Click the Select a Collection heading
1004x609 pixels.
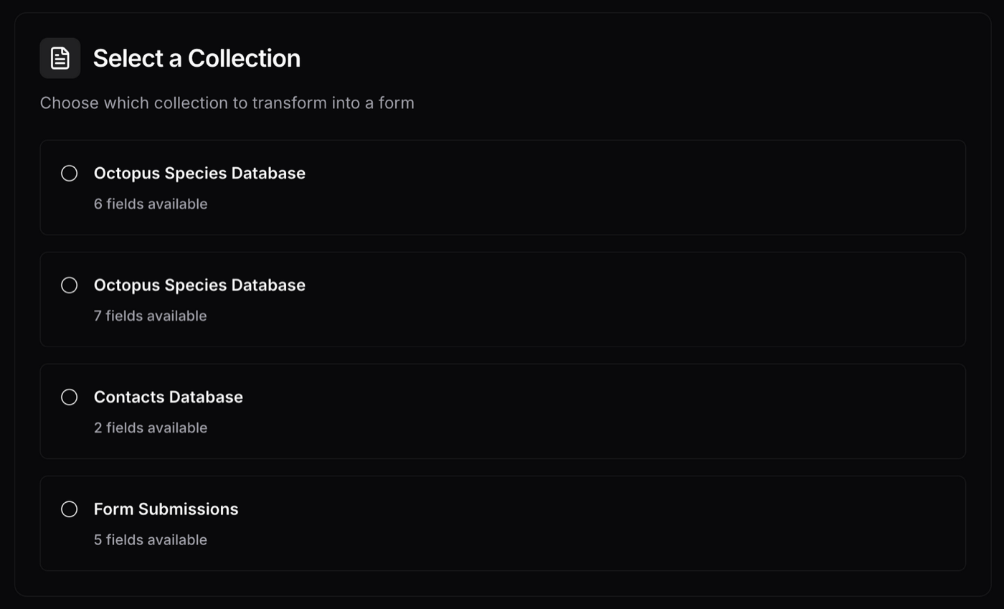[196, 57]
